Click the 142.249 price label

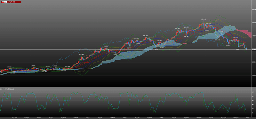click(221, 32)
